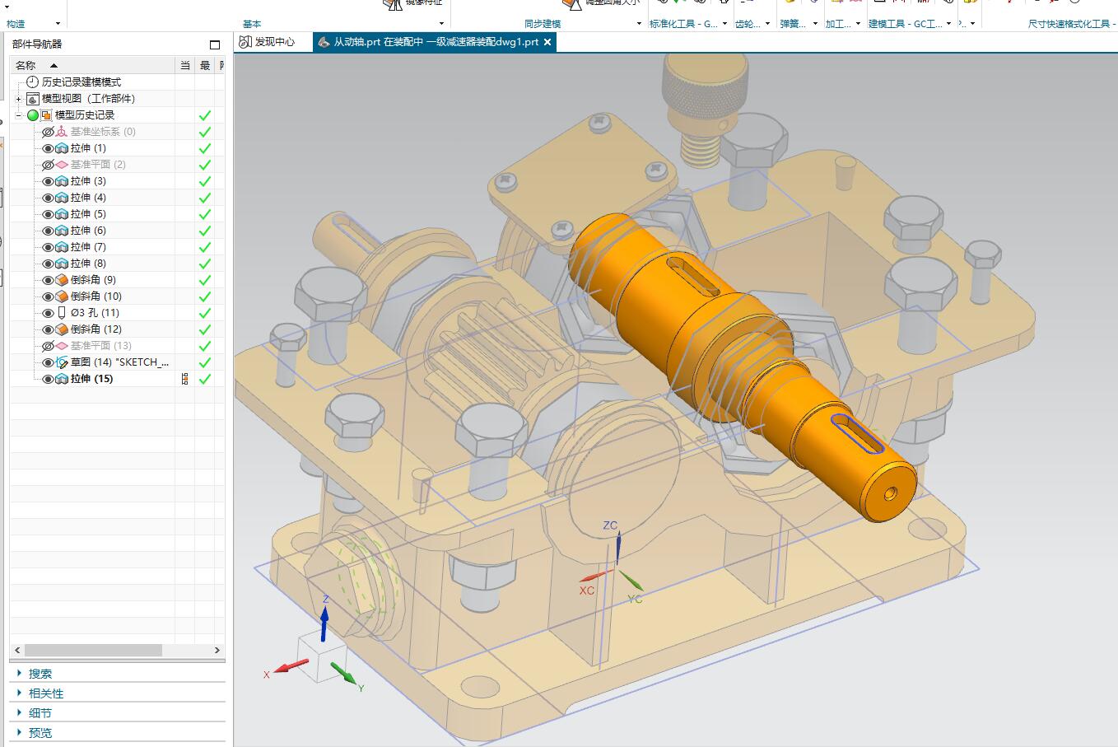Click the 发现中心 tab icon
1118x747 pixels.
tap(245, 41)
